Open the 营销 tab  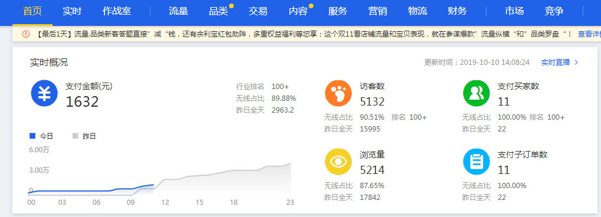pos(377,11)
